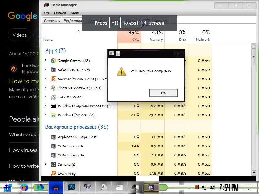Expand the Windows Command Processor entry
This screenshot has width=259, height=194.
click(x=46, y=106)
